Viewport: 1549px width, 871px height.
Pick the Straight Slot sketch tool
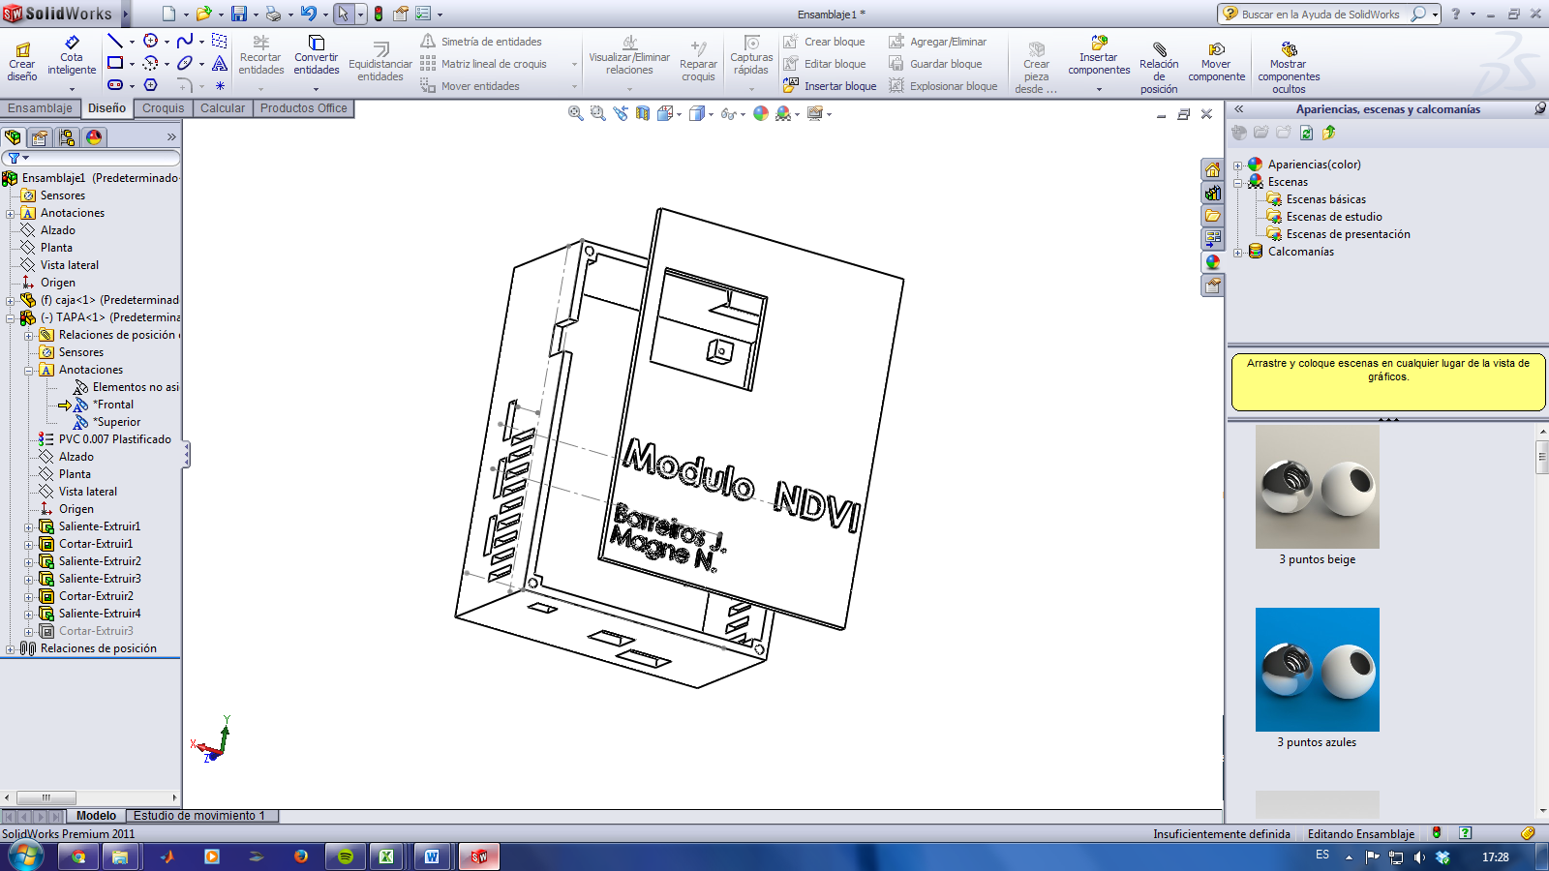pyautogui.click(x=115, y=85)
